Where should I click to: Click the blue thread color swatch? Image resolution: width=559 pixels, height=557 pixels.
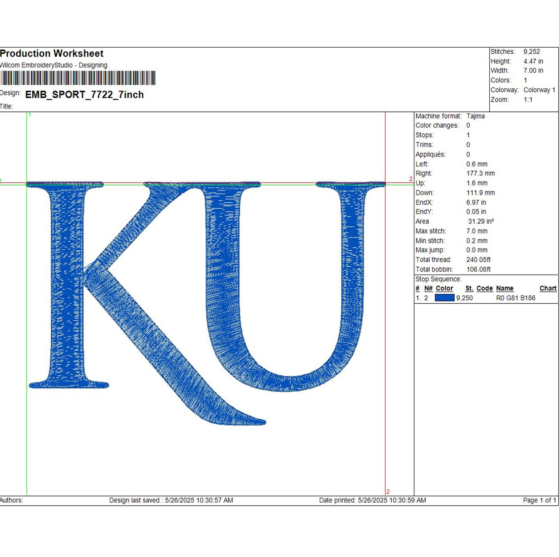pyautogui.click(x=445, y=298)
